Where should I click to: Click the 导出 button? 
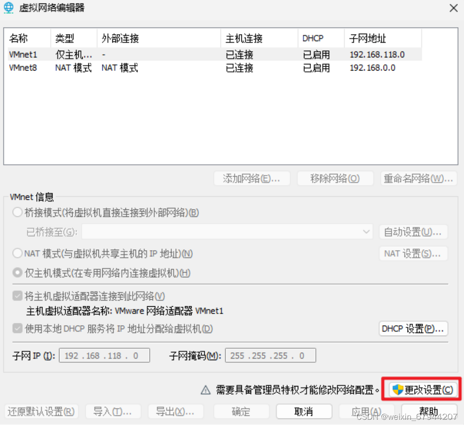click(176, 412)
